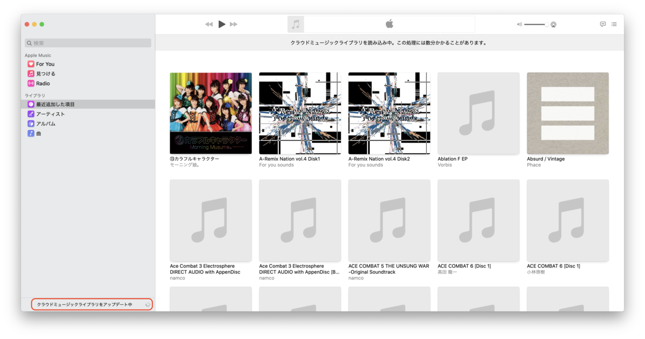The width and height of the screenshot is (645, 339).
Task: Click the music note icon beside 見つける
Action: tap(31, 74)
